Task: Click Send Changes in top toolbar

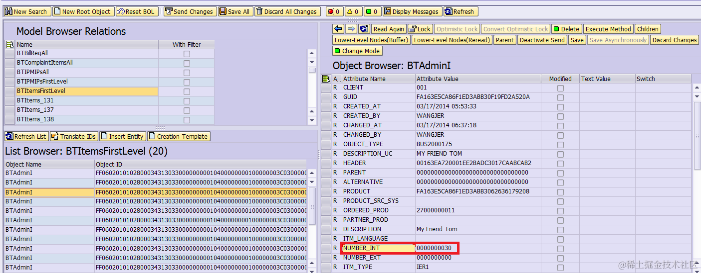Action: (189, 11)
